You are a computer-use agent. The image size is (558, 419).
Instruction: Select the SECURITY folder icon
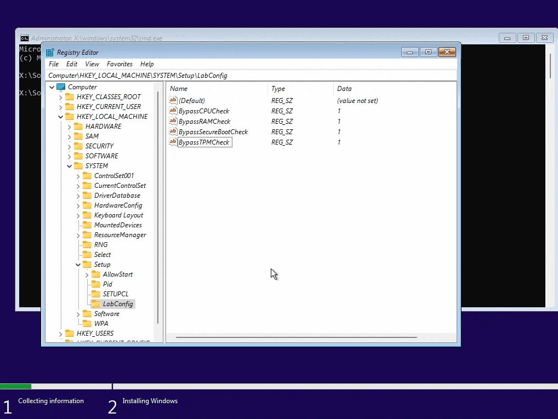point(78,146)
